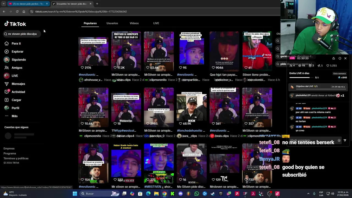This screenshot has width=352, height=198.
Task: Open the Windows Start menu
Action: tap(75, 194)
